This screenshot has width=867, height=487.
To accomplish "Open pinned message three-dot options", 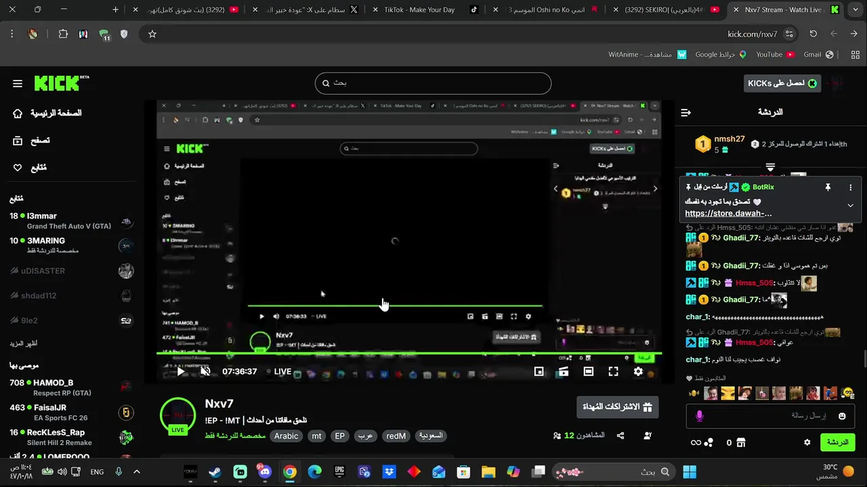I will [851, 187].
